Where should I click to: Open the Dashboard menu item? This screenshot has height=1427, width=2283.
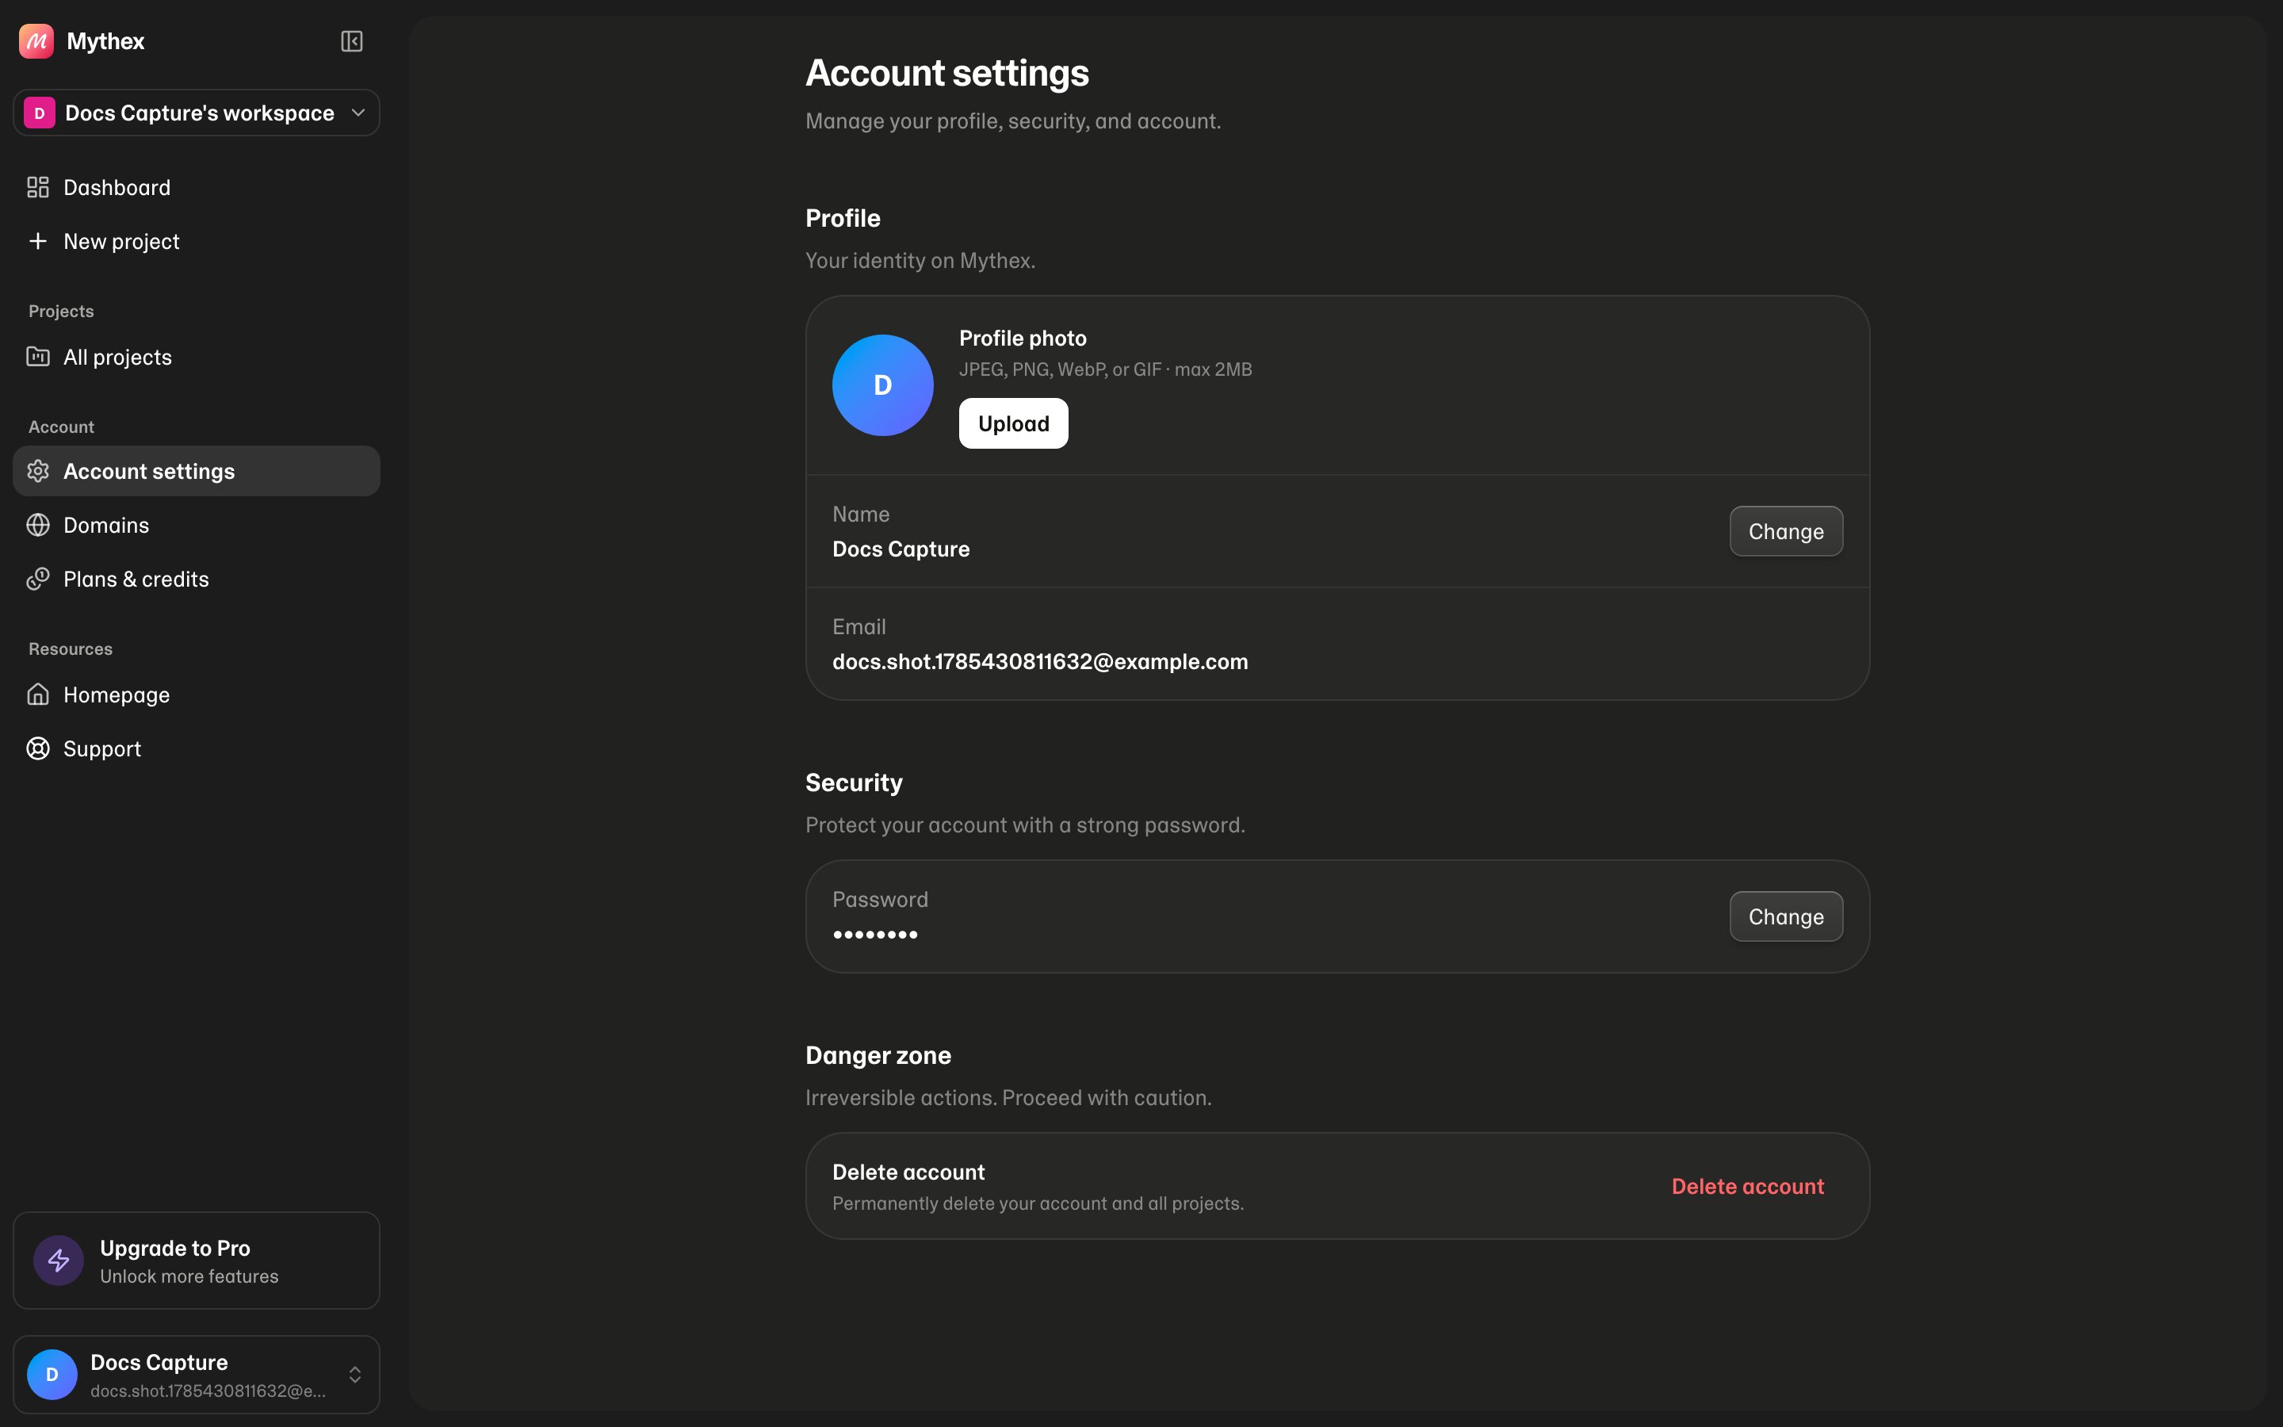(197, 187)
